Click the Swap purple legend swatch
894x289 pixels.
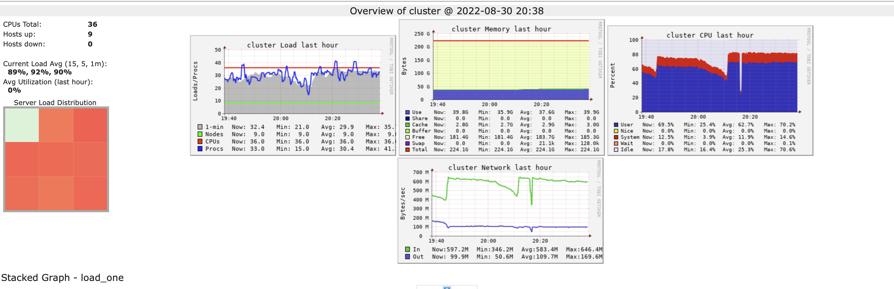pyautogui.click(x=408, y=143)
